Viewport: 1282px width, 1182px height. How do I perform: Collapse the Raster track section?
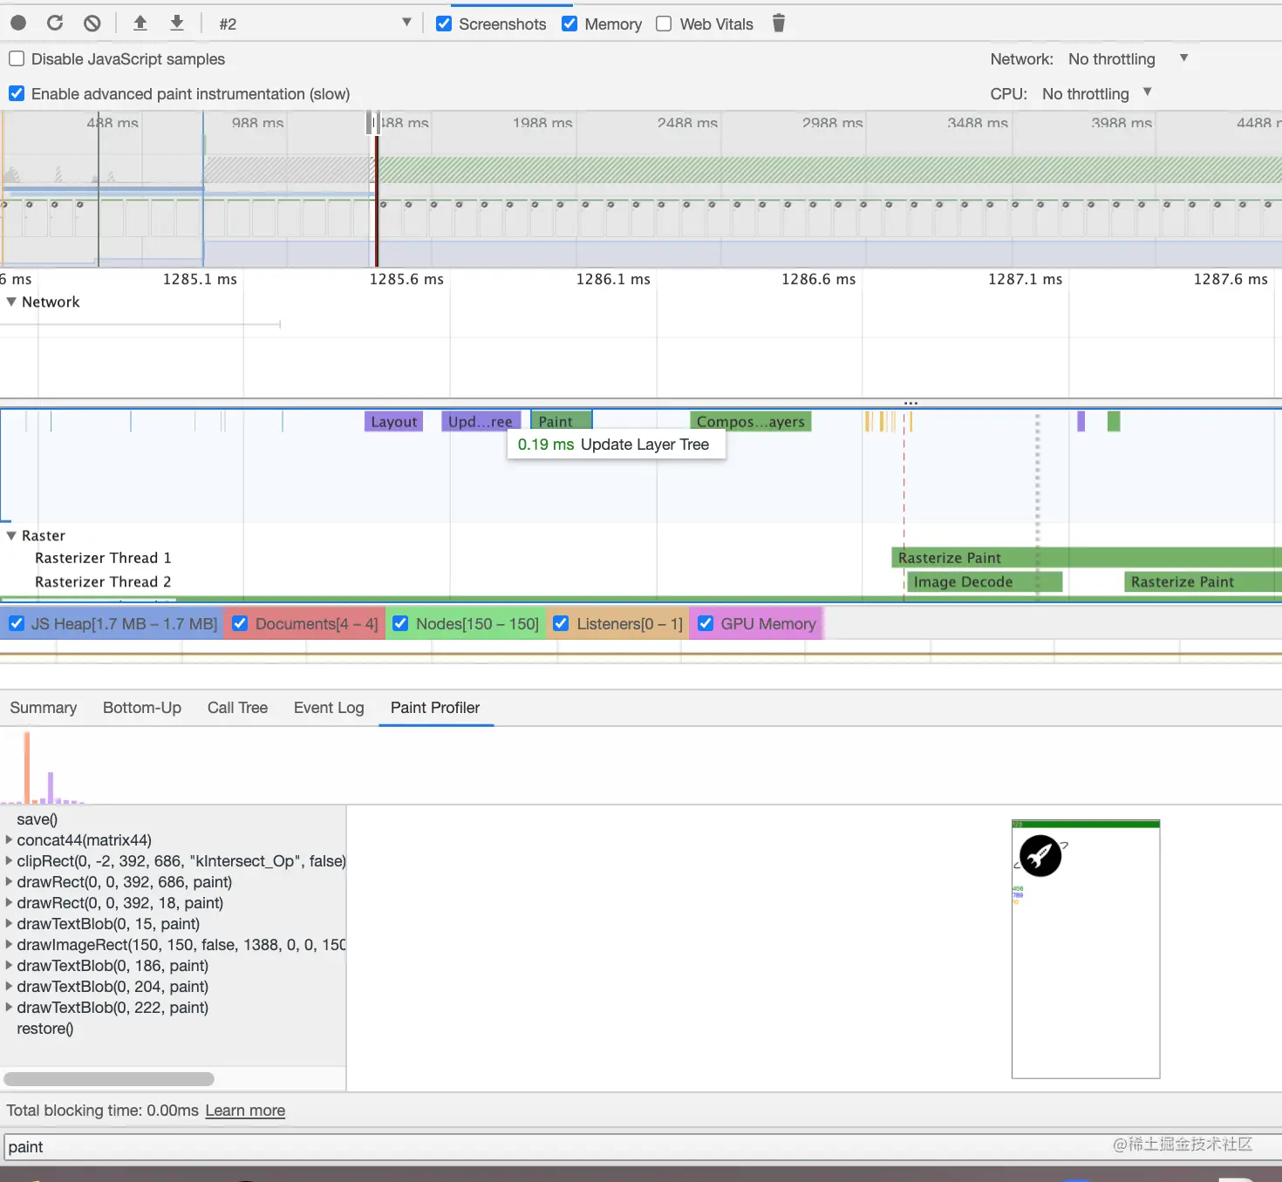tap(11, 535)
